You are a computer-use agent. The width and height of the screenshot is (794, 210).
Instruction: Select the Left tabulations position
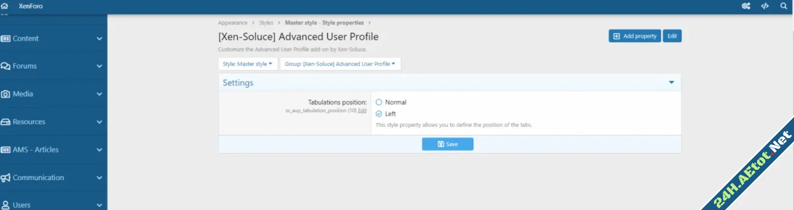379,114
